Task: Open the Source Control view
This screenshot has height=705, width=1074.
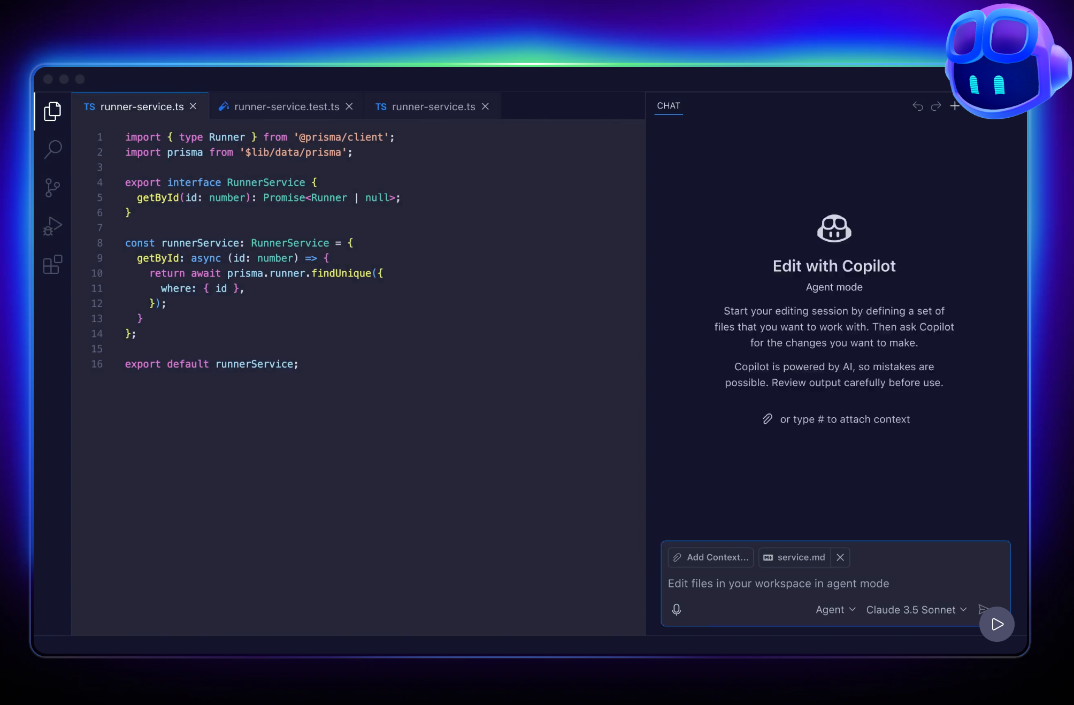Action: [52, 188]
